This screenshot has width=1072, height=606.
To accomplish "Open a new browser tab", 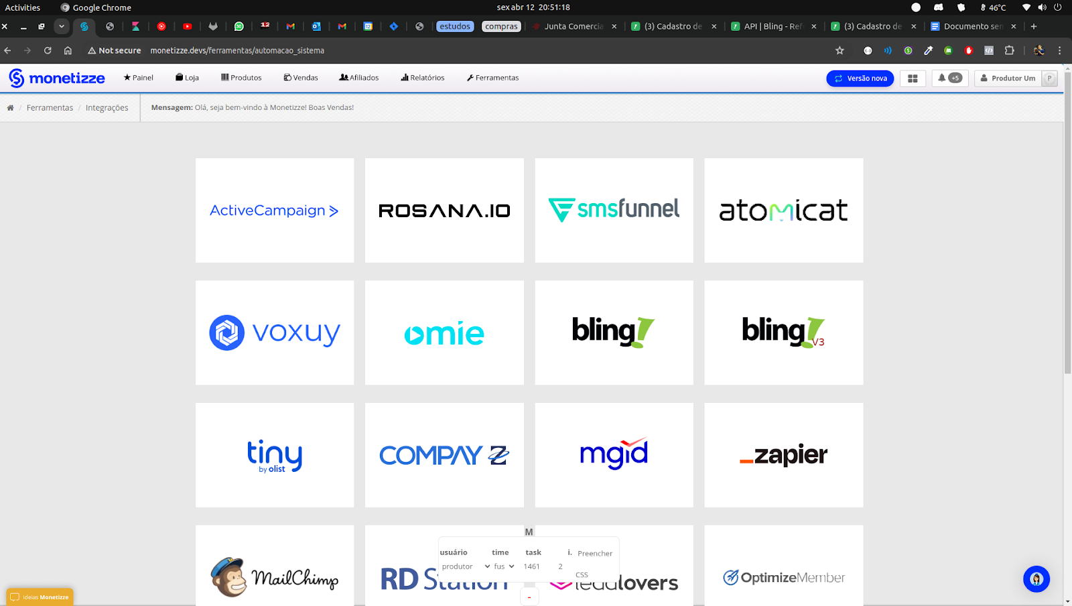I will click(1034, 27).
